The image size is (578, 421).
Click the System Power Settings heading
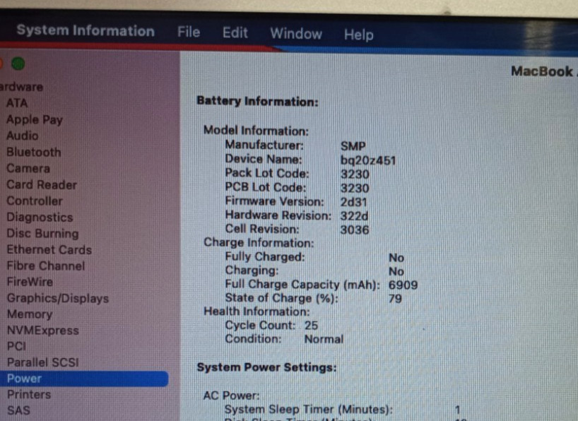point(267,367)
